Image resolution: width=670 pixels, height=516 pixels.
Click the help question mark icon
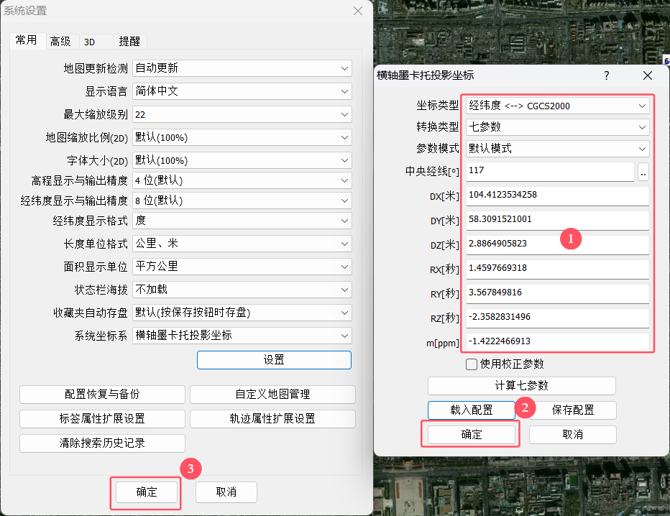point(606,75)
